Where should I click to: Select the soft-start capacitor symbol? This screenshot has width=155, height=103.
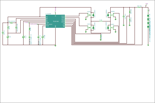pyautogui.click(x=38, y=37)
